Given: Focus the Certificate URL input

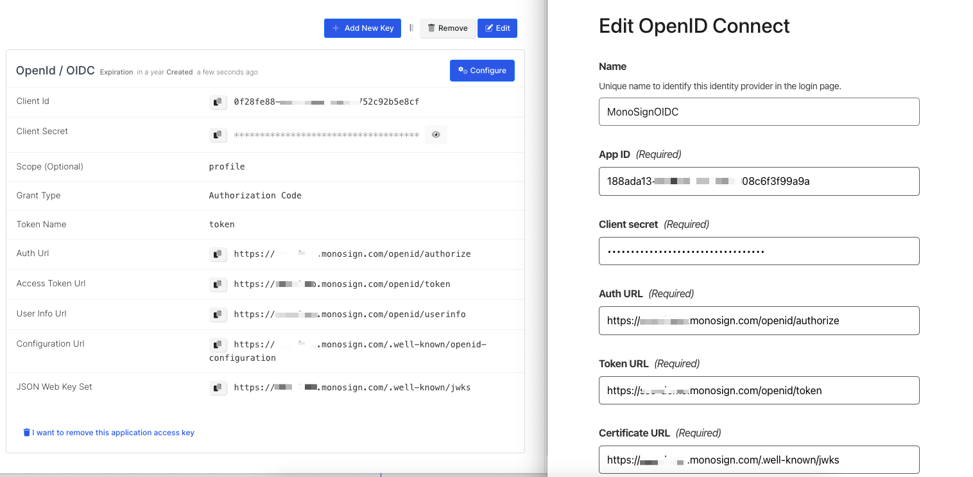Looking at the screenshot, I should 759,460.
